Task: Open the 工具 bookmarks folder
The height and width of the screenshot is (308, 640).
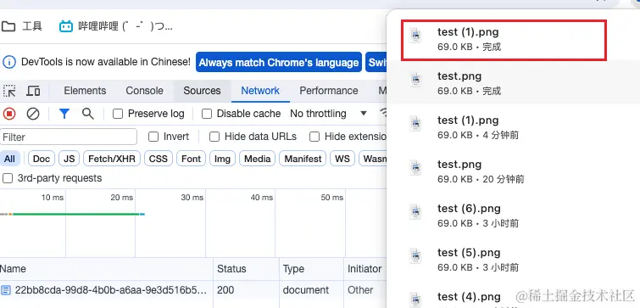Action: [22, 26]
